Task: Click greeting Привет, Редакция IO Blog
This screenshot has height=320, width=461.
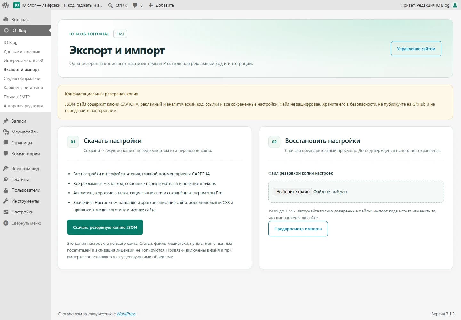Action: pos(425,5)
